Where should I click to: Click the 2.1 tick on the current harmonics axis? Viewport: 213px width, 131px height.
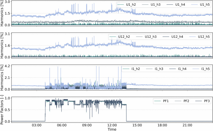pos(8,78)
